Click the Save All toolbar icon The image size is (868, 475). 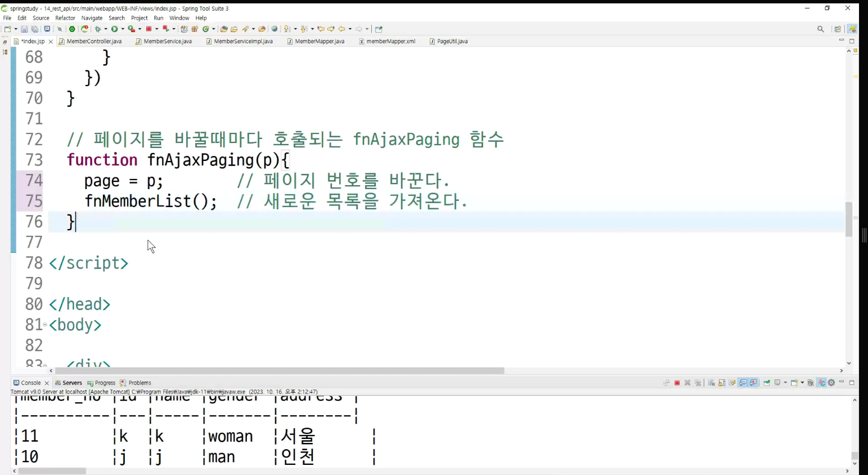[x=34, y=29]
